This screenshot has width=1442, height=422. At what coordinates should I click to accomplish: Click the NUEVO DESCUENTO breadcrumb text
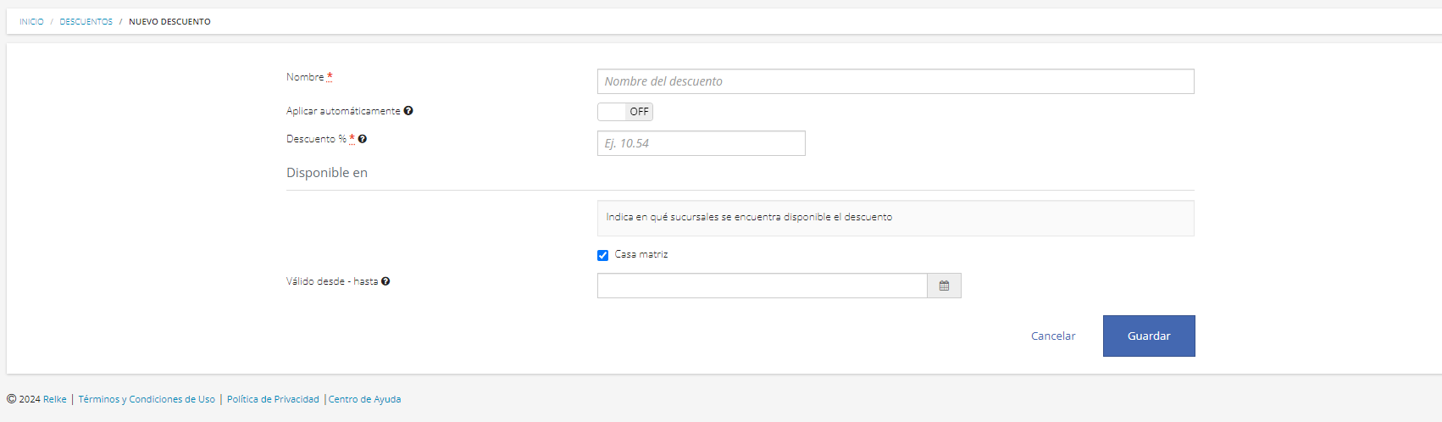coord(169,22)
